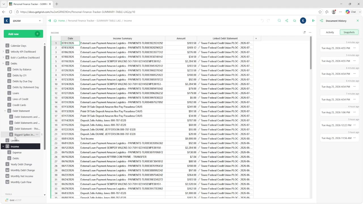
Task: Open the Debts by Balance page
Action: click(22, 69)
